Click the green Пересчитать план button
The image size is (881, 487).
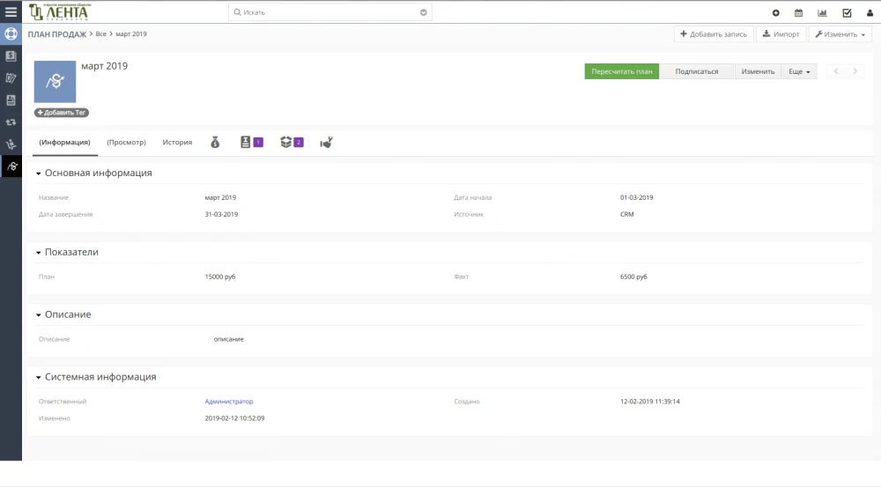click(x=621, y=71)
